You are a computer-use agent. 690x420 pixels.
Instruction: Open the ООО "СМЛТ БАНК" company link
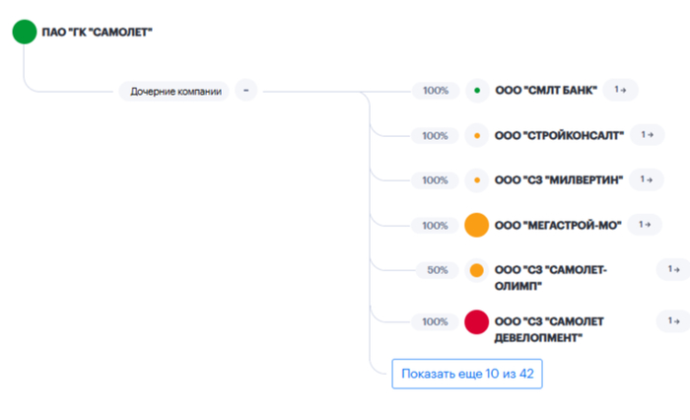(x=545, y=91)
